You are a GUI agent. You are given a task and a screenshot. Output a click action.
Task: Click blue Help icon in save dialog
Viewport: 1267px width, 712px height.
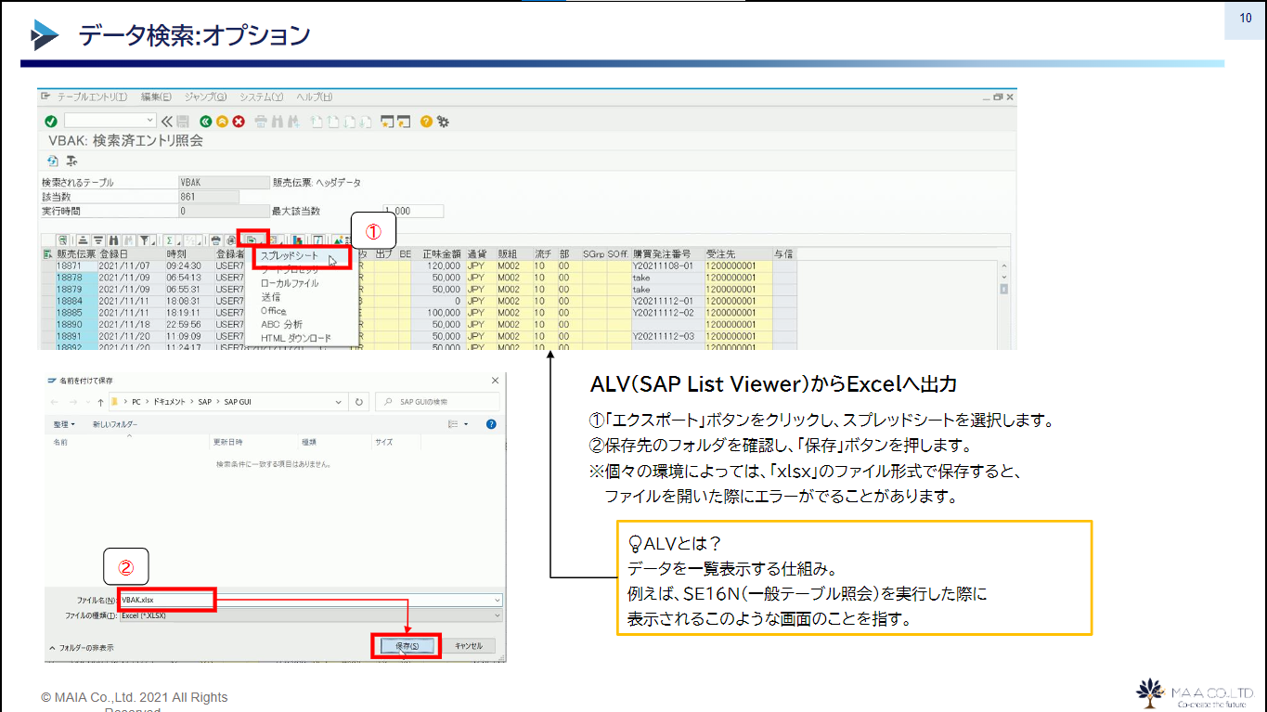point(491,424)
